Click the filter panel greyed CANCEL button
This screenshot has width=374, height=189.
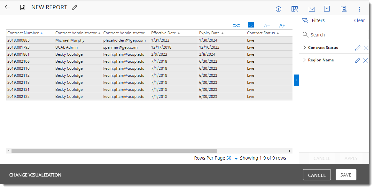(322, 158)
